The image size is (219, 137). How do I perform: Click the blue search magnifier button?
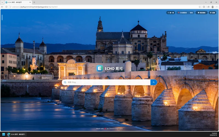(x=154, y=82)
